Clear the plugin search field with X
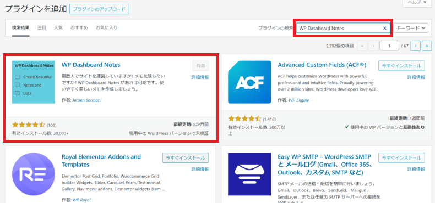Screen dimensions: 435x203 click(385, 28)
